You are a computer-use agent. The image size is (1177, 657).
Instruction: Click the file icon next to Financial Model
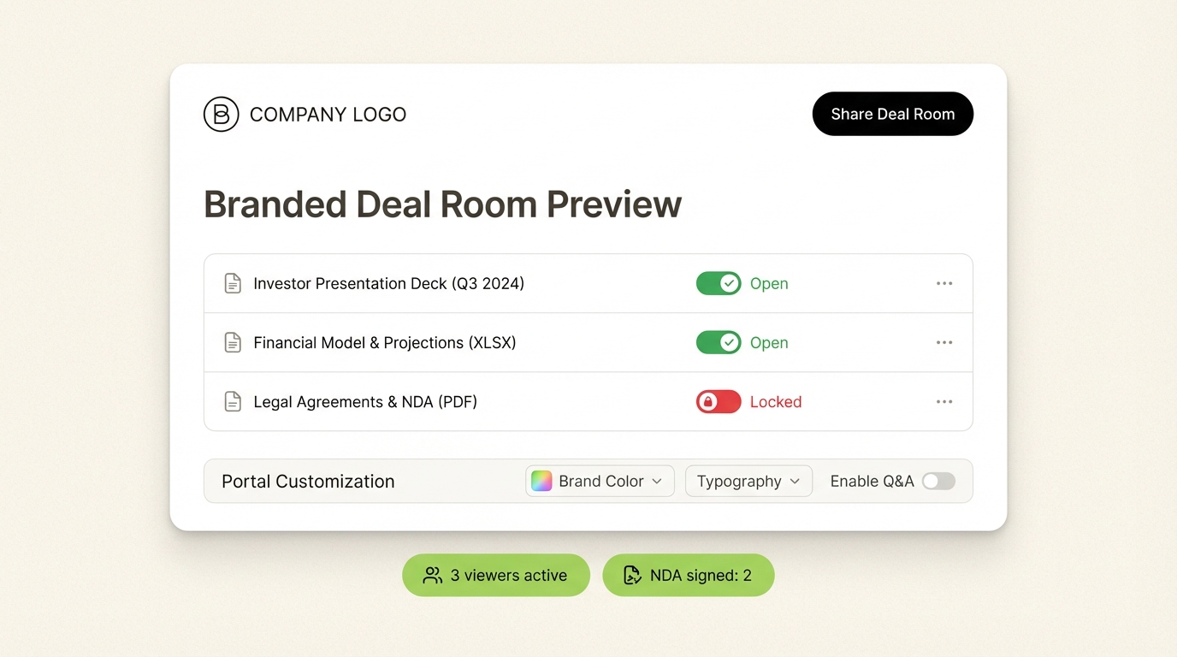click(x=233, y=342)
